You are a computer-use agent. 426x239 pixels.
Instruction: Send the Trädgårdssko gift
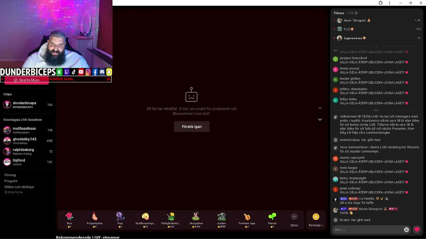[x=171, y=220]
